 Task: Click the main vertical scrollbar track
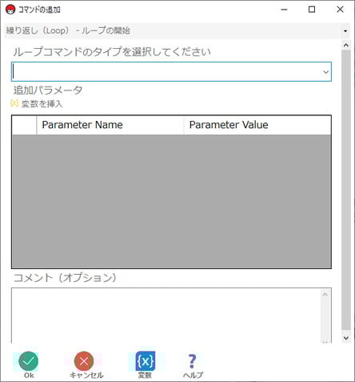346,190
